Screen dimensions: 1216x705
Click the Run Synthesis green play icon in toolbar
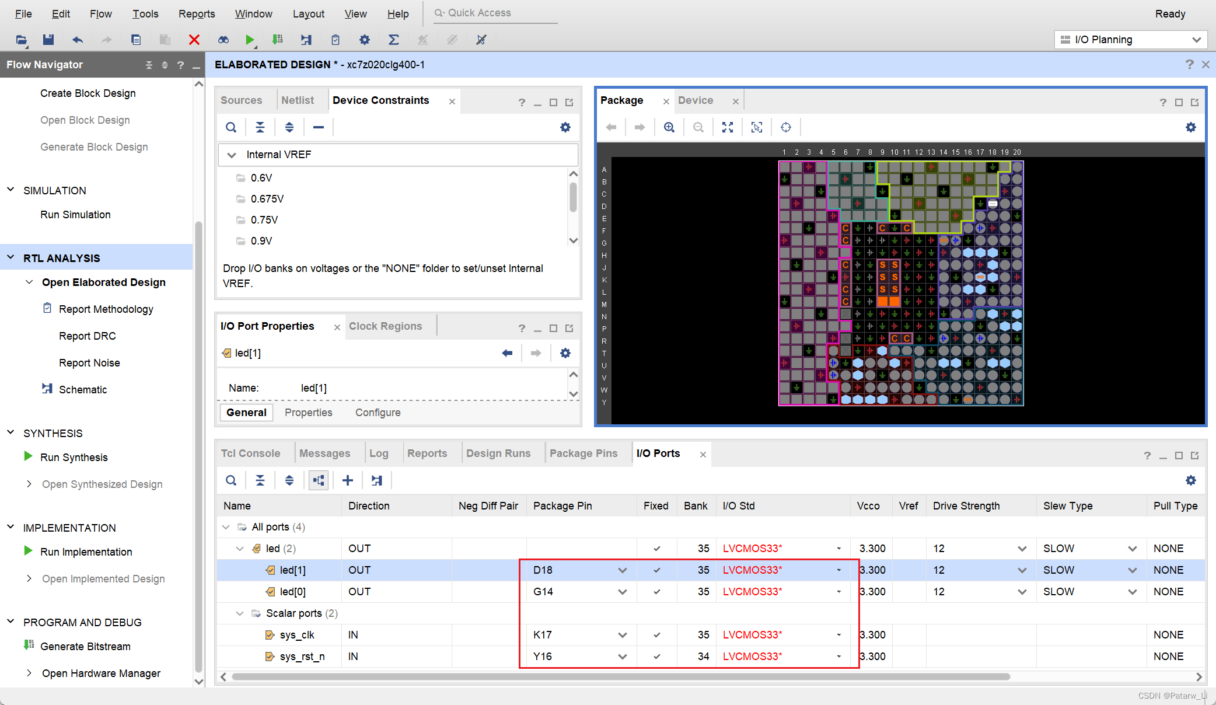pyautogui.click(x=250, y=40)
